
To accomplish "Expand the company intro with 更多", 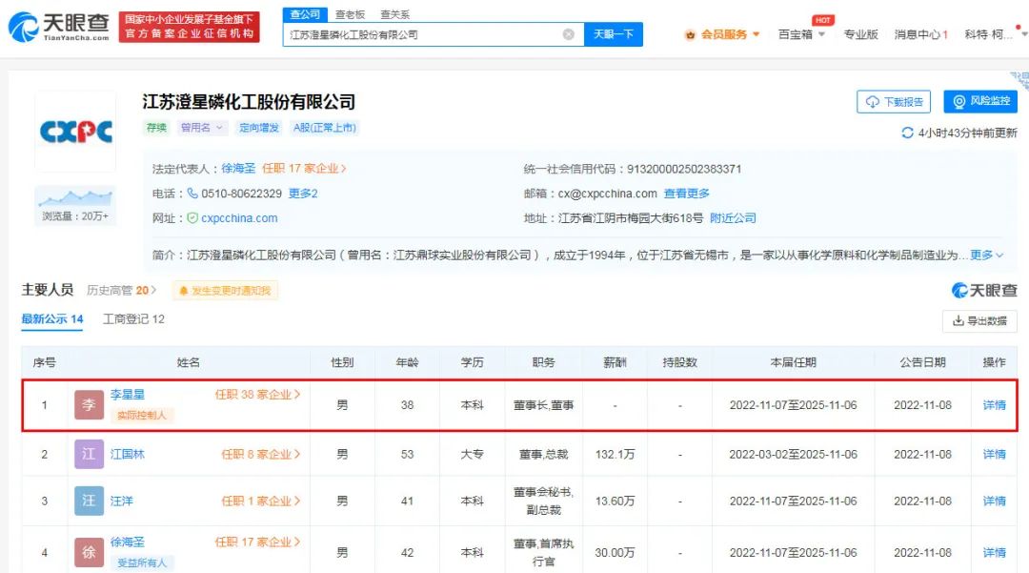I will (986, 255).
